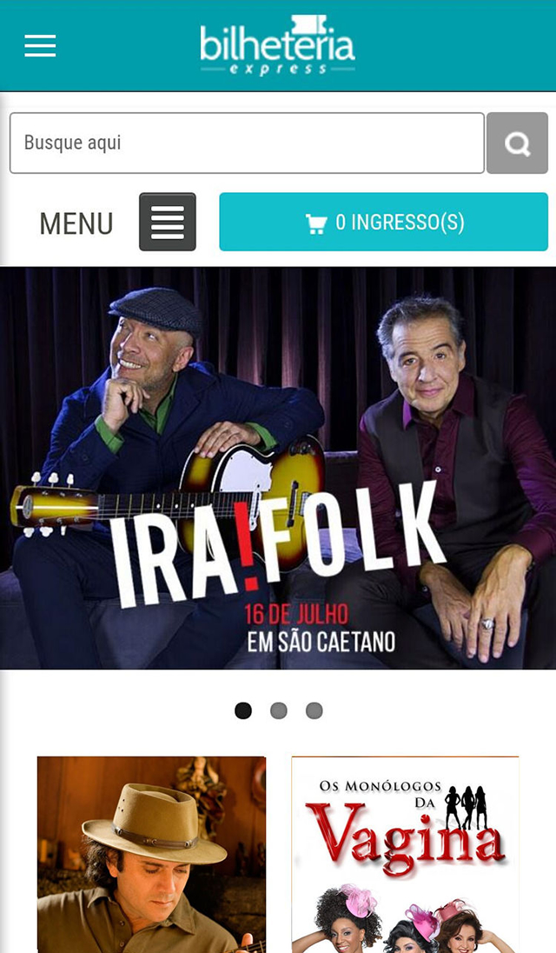Click the express tagline below the logo

(278, 69)
